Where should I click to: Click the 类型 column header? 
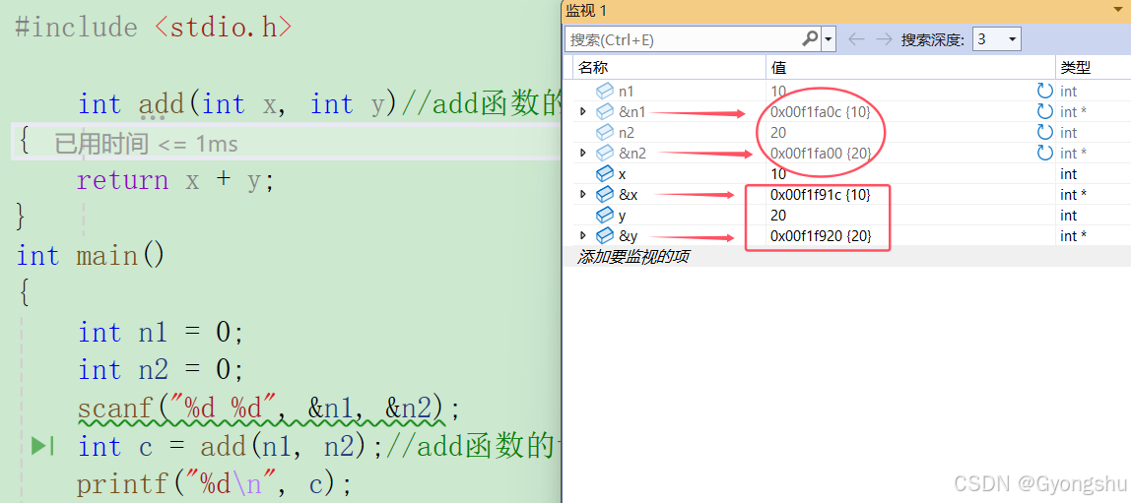coord(1093,68)
